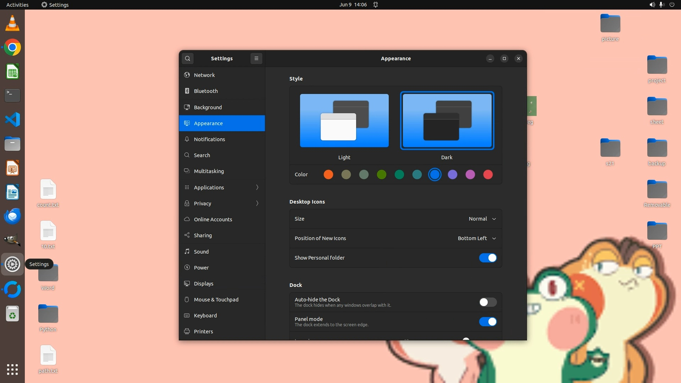Switch to Displays settings panel
681x383 pixels.
pos(204,284)
